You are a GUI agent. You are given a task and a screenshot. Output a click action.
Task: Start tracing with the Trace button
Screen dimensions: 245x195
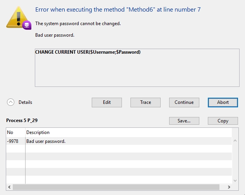tap(146, 102)
